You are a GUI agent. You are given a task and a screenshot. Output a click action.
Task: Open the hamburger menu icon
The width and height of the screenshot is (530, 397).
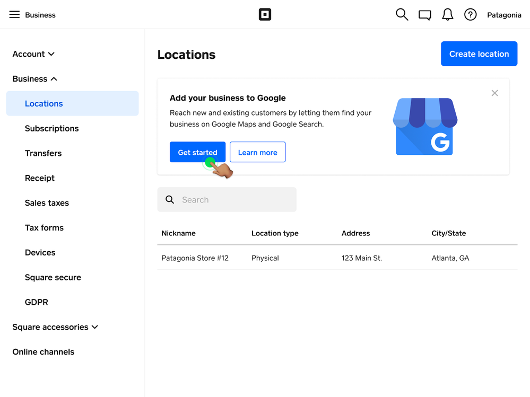[x=14, y=15]
